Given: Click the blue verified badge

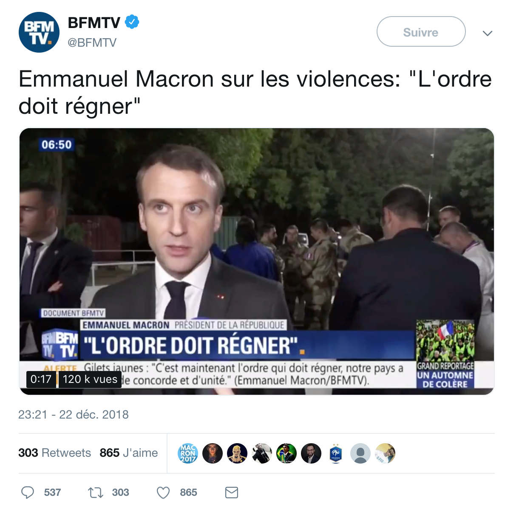Looking at the screenshot, I should pos(132,22).
